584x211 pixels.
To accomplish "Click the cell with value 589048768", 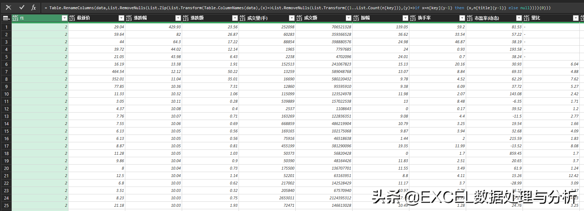I will tap(324, 72).
